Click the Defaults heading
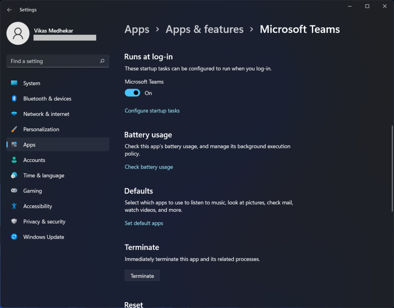 pos(139,191)
